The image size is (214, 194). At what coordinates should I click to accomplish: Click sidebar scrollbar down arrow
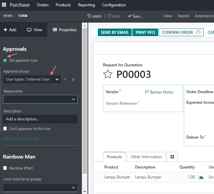85,192
